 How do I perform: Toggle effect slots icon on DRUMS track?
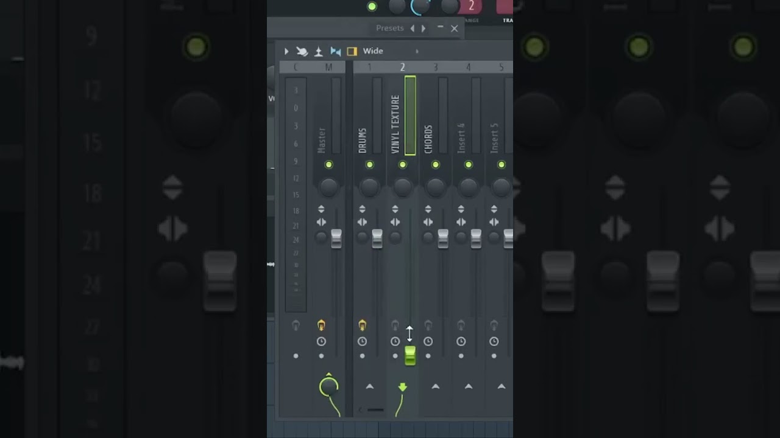point(362,325)
